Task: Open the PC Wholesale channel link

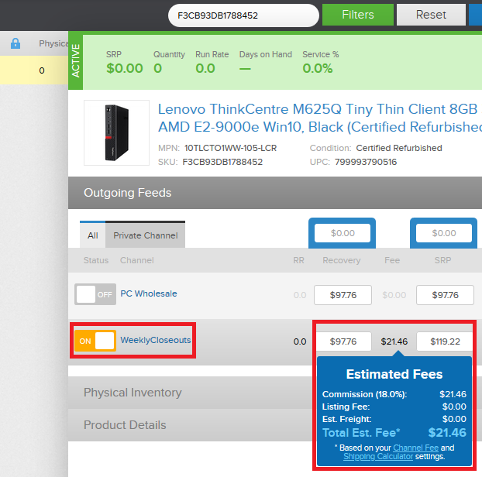Action: (149, 293)
